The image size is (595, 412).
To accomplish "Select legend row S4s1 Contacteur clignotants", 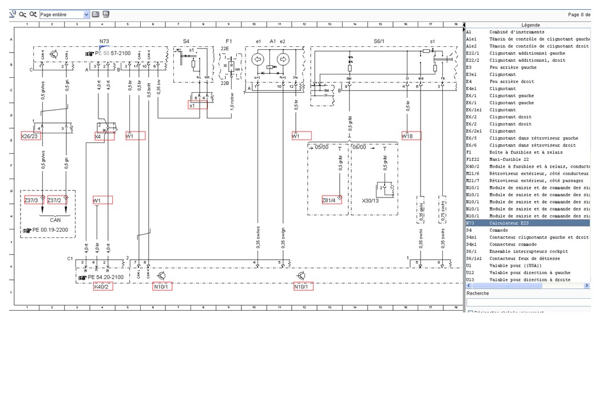I will 528,237.
